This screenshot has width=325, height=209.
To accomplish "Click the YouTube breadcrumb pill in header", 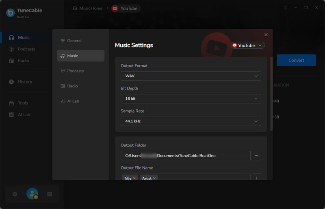I will click(x=126, y=8).
